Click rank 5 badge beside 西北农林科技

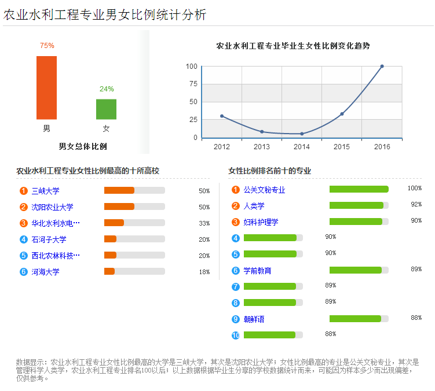pos(24,255)
